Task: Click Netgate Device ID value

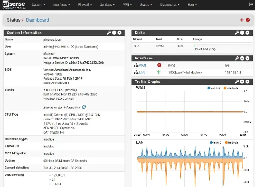Action: pyautogui.click(x=86, y=62)
